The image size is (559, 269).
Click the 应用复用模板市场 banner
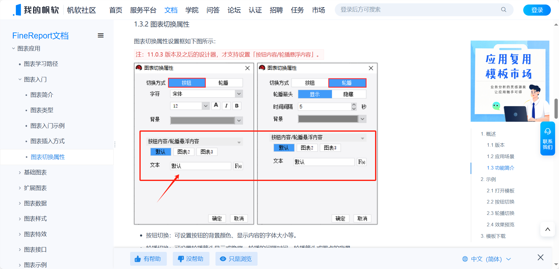[510, 81]
